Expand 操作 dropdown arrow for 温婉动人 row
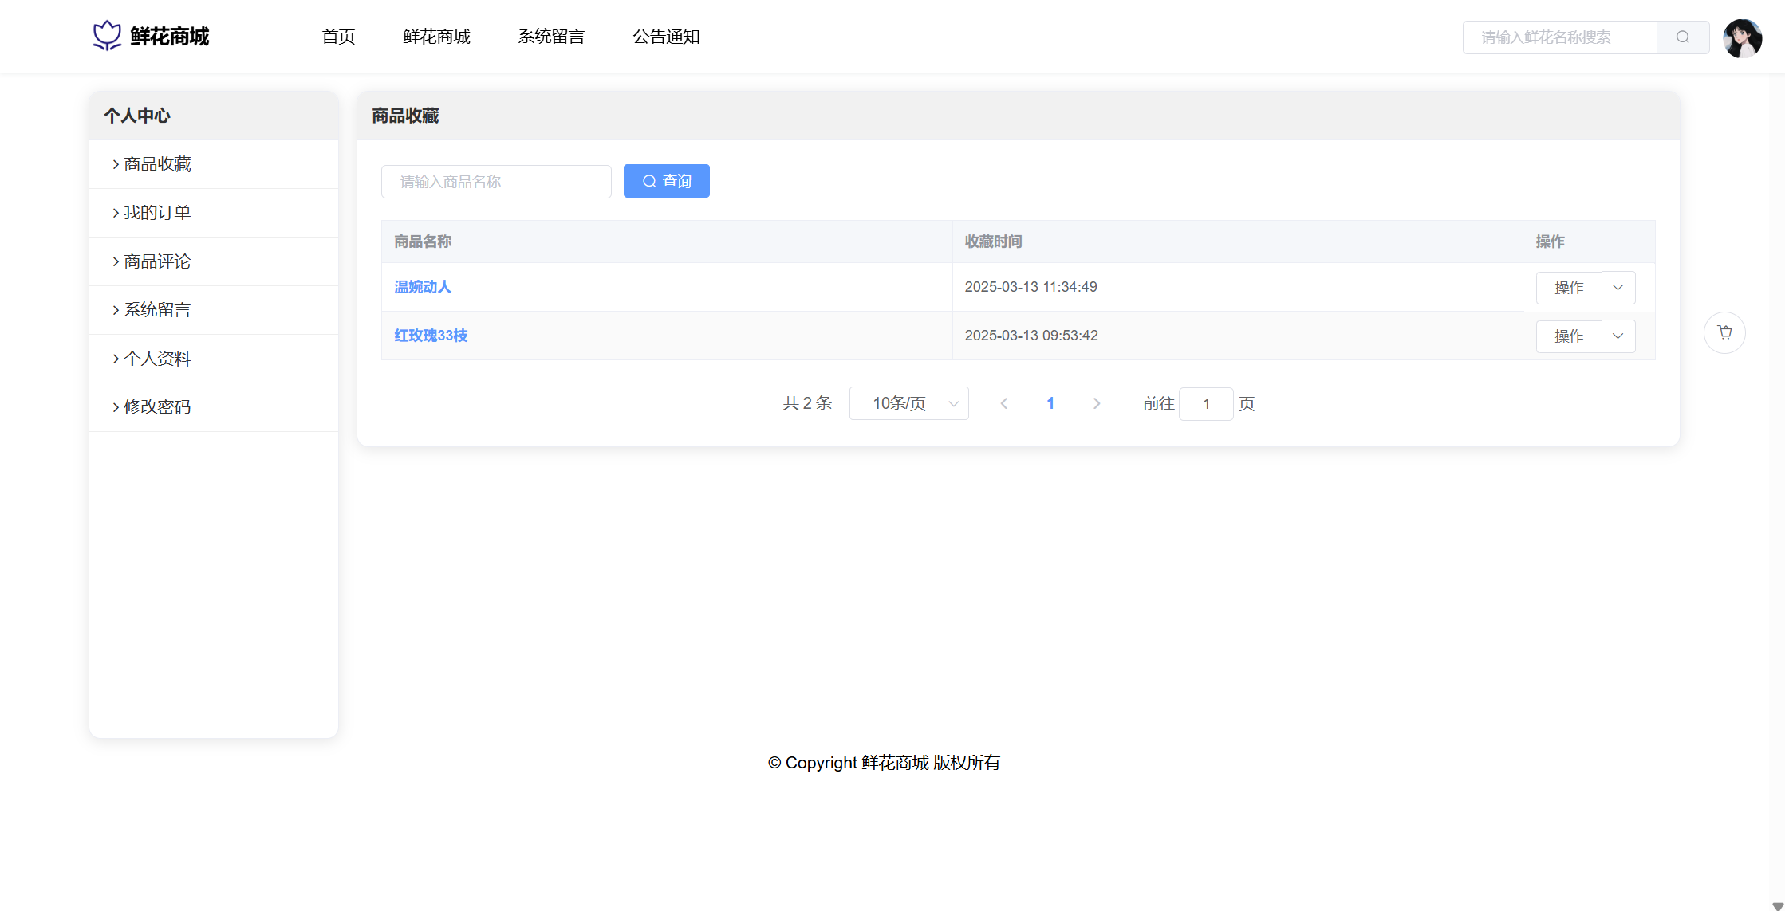The height and width of the screenshot is (911, 1785). point(1618,288)
